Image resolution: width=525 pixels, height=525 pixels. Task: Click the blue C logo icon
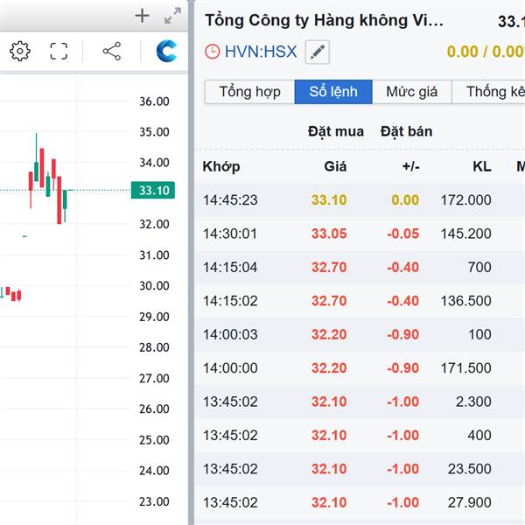(x=165, y=51)
